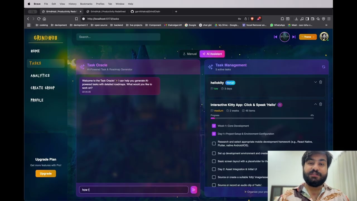The width and height of the screenshot is (357, 201).
Task: Open Create Group in the sidebar
Action: [43, 88]
